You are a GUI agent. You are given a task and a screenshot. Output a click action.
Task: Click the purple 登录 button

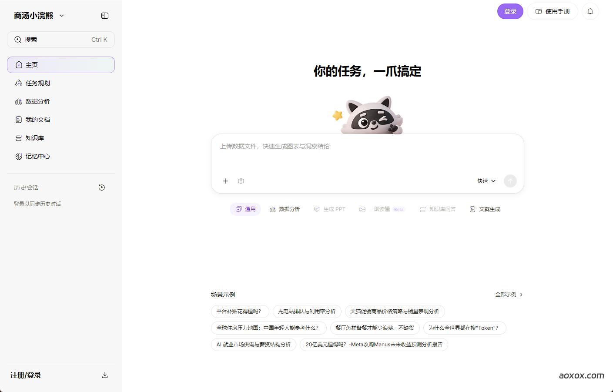pos(510,11)
